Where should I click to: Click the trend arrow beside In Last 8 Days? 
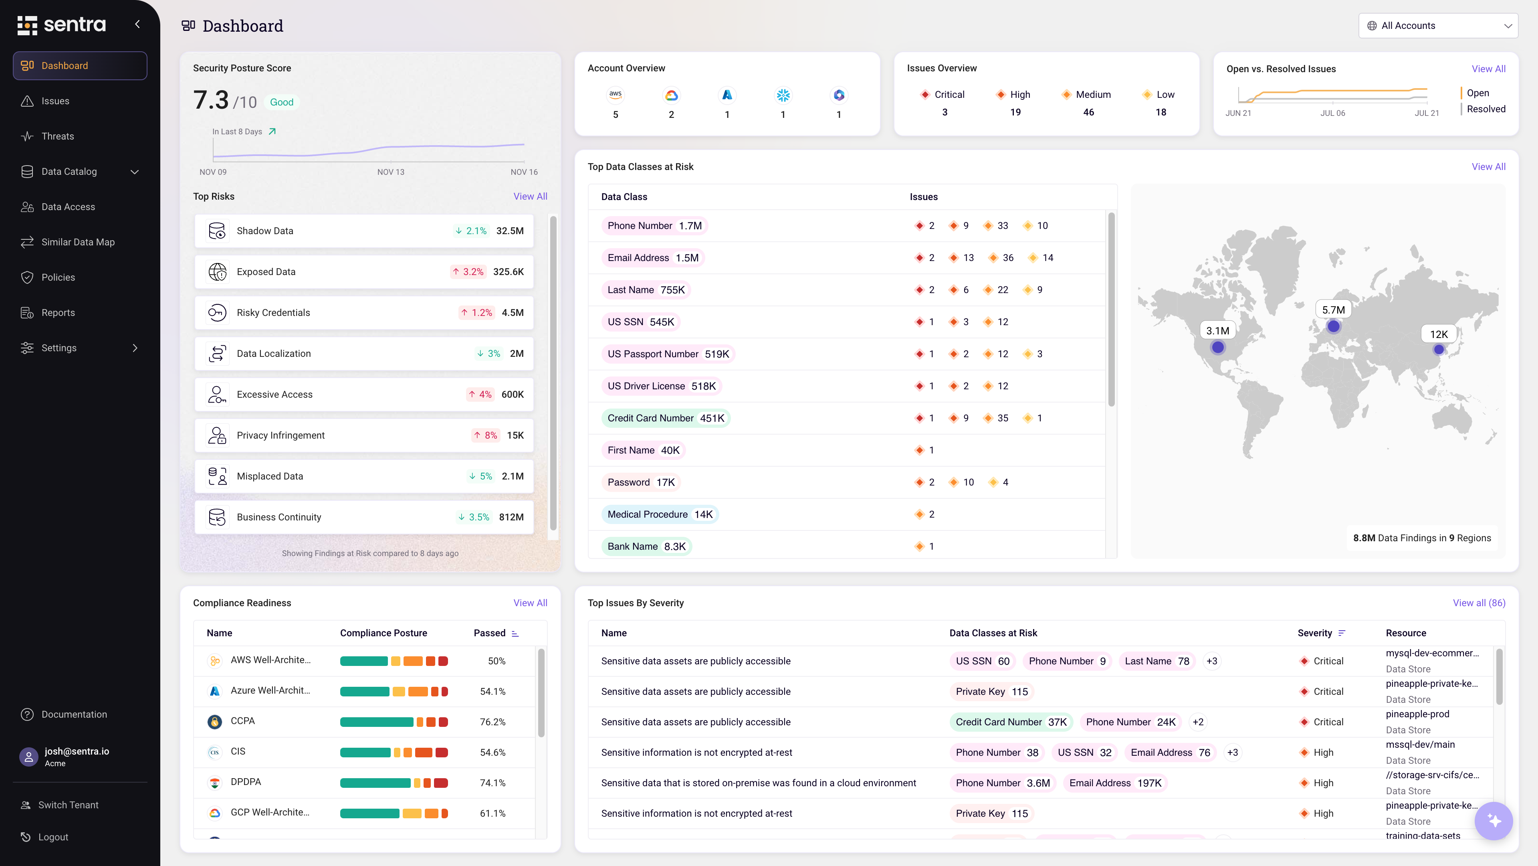[x=272, y=132]
